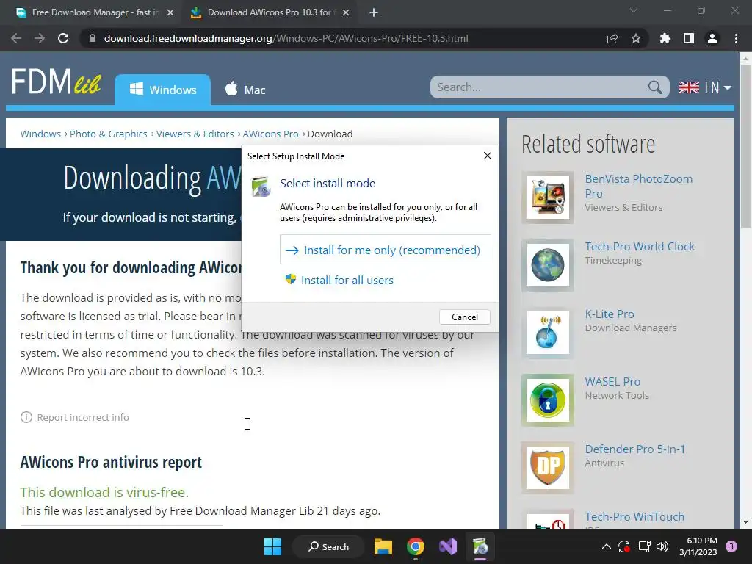This screenshot has width=752, height=564.
Task: Open K-Lite Pro link
Action: (609, 314)
